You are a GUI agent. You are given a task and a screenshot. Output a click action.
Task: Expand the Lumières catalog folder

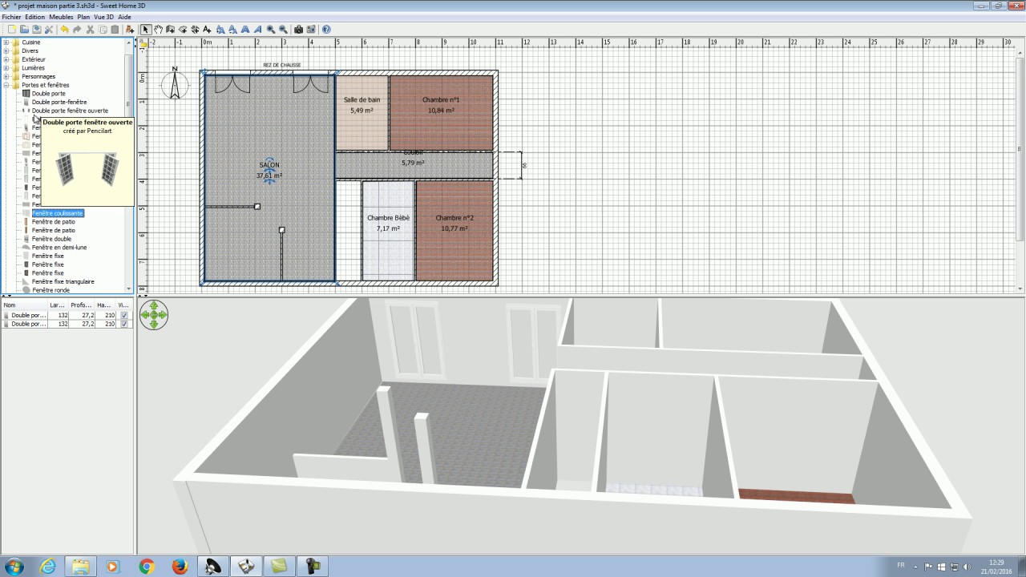point(6,68)
